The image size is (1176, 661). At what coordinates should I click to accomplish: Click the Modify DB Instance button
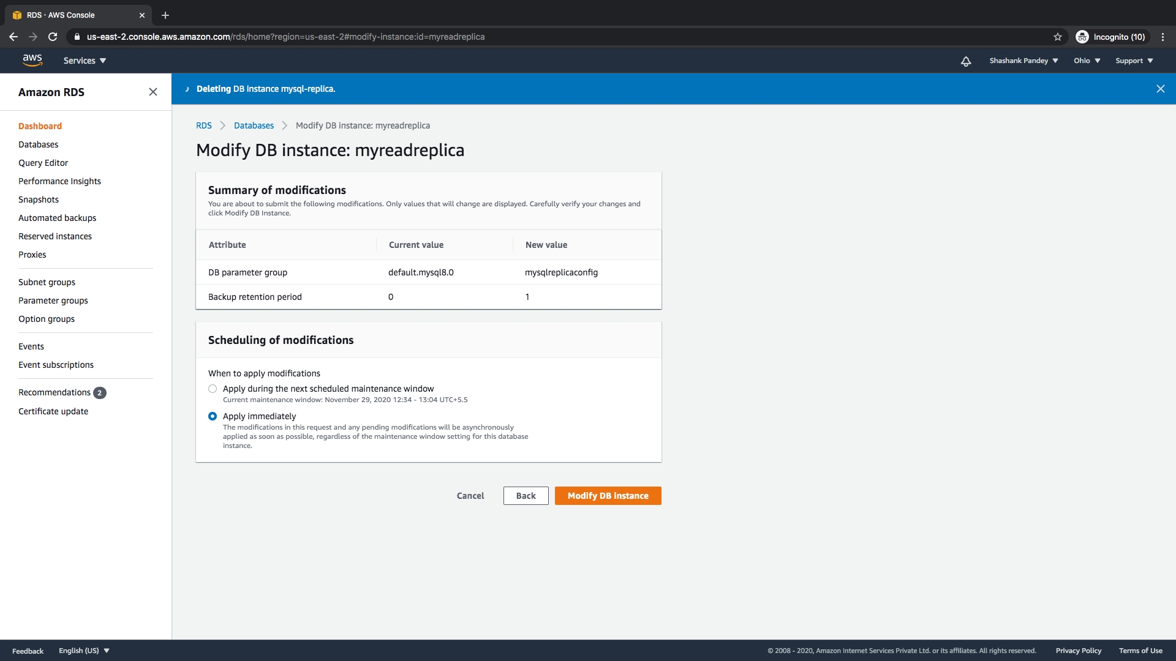608,496
